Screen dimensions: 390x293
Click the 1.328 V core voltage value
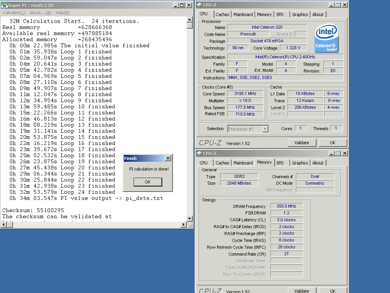293,48
